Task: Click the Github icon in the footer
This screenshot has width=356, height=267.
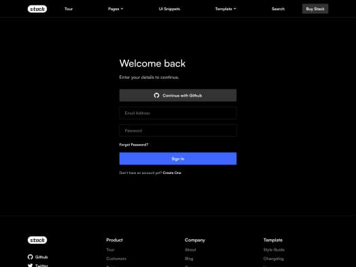Action: point(30,257)
